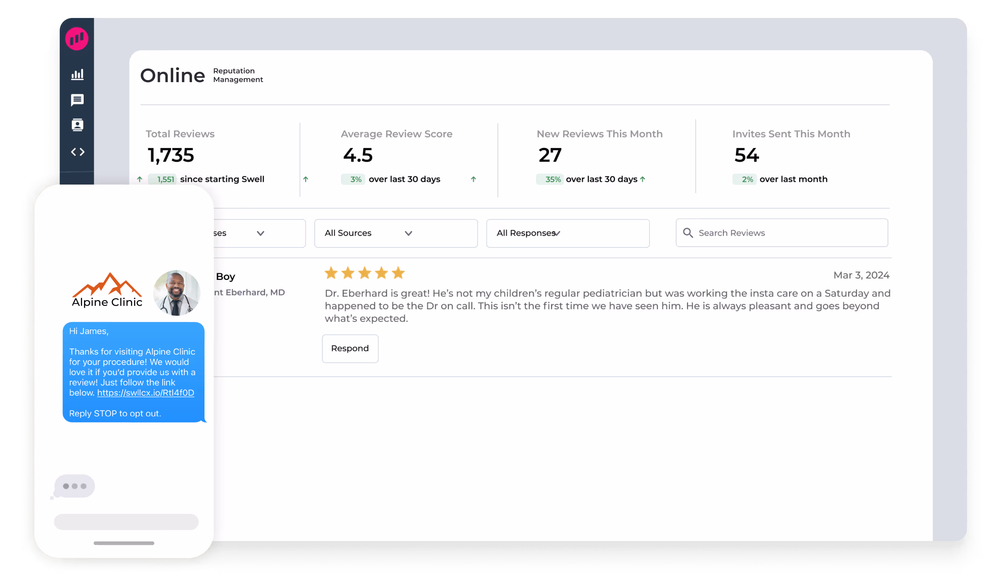This screenshot has height=577, width=1001.
Task: Click the five-star rating on the review
Action: click(364, 273)
